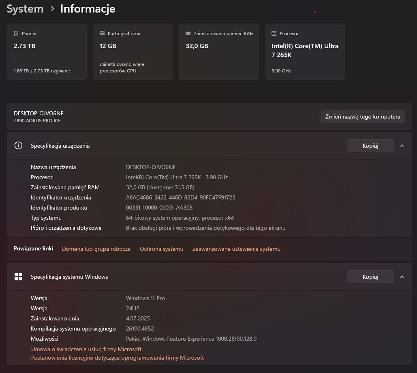Open Zaawansowane ustawienia systemu link
This screenshot has width=417, height=373.
pyautogui.click(x=236, y=249)
